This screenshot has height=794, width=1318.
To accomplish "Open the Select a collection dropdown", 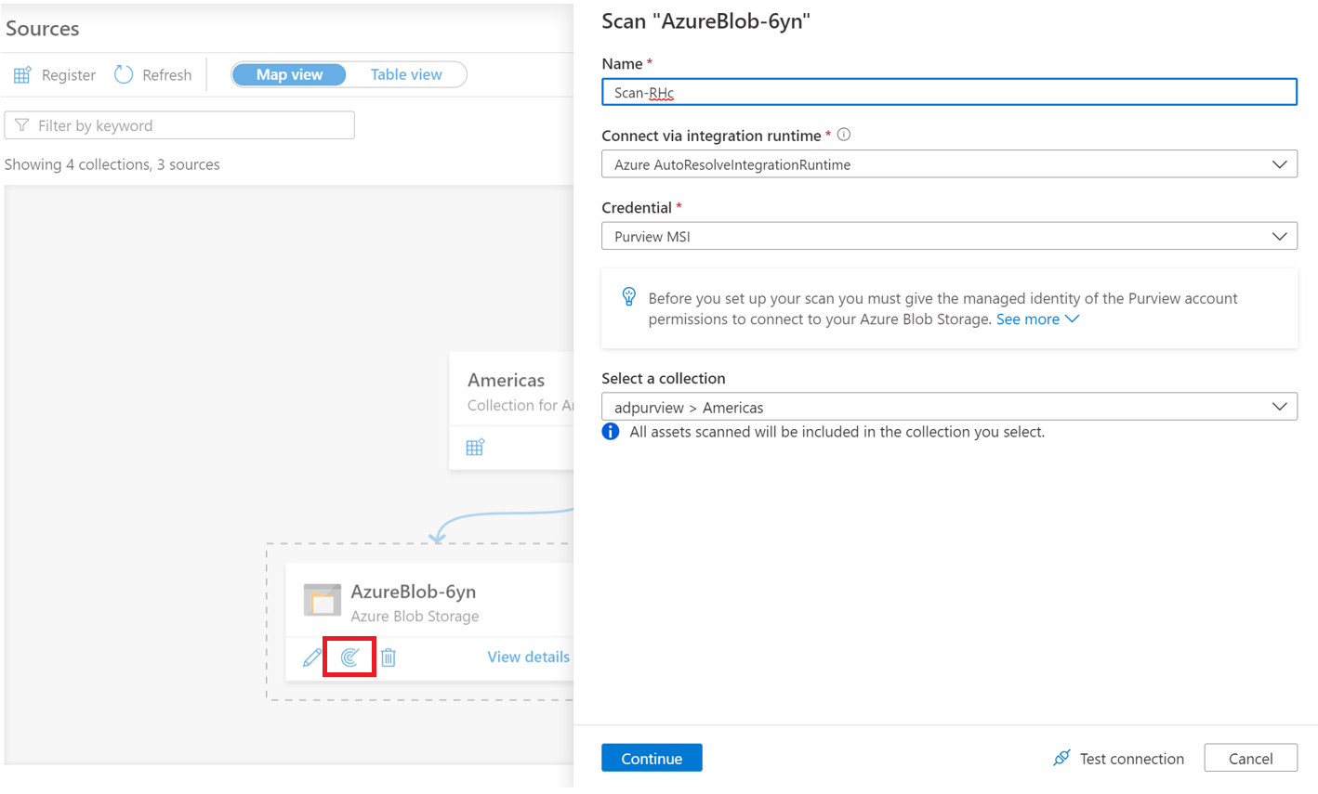I will 949,407.
